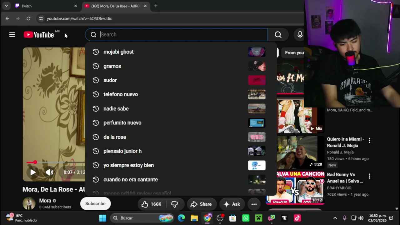Viewport: 400px width, 225px height.
Task: Mute the video volume
Action: (x=49, y=172)
